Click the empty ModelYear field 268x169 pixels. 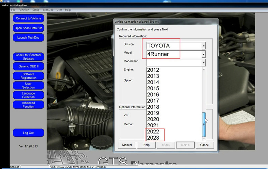(174, 63)
